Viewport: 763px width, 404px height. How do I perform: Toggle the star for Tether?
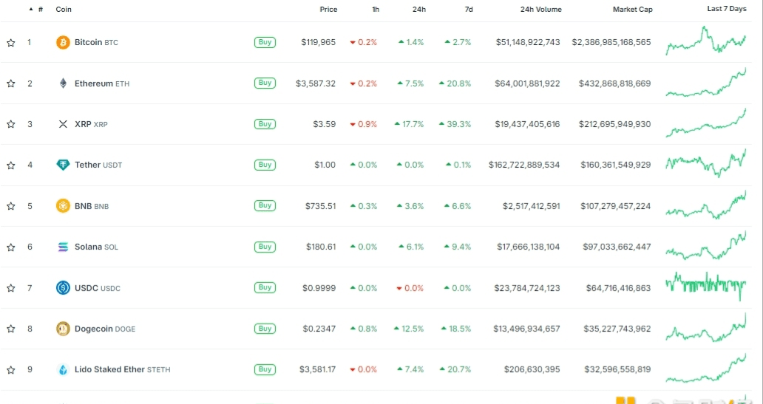(10, 165)
